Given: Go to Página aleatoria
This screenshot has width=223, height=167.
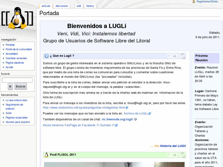Looking at the screenshot, I should click(15, 63).
